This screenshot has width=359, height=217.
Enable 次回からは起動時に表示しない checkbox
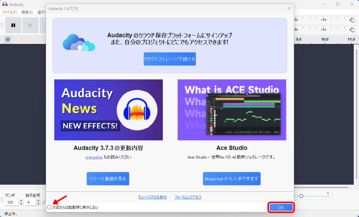coord(49,208)
